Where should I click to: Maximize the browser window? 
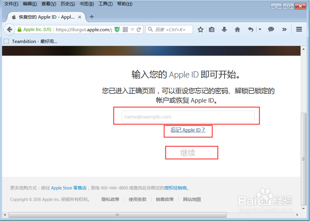click(x=288, y=6)
